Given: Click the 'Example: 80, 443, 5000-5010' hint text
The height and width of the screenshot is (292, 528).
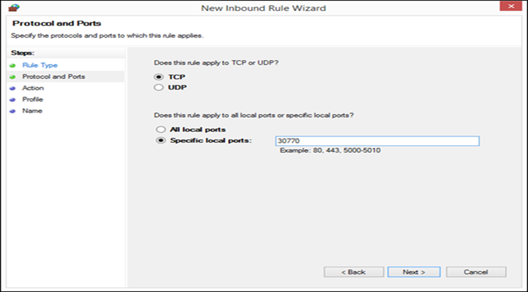Looking at the screenshot, I should [x=330, y=151].
